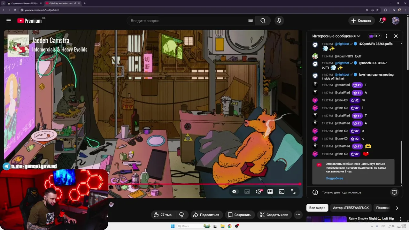The height and width of the screenshot is (230, 409).
Task: Go back in the browser
Action: pos(4,10)
